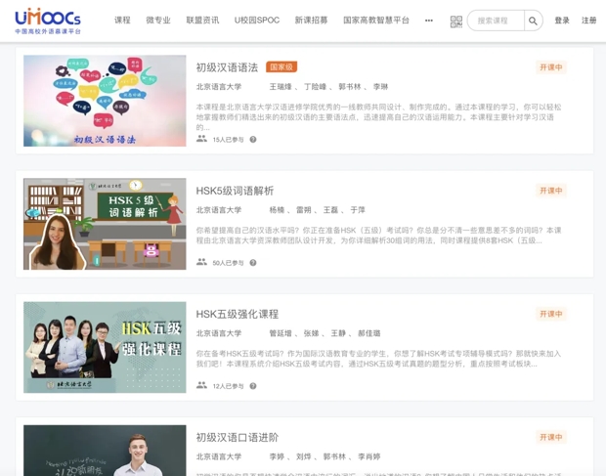Open course title 初级汉语语法
This screenshot has width=606, height=476.
(x=227, y=67)
